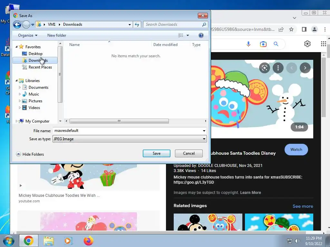Open Firefox from taskbar
330x247 pixels.
pos(88,241)
